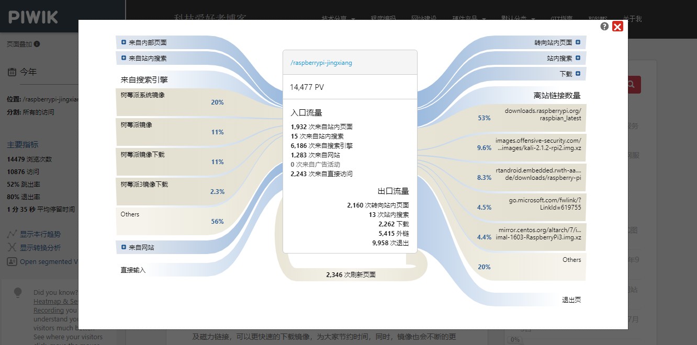The width and height of the screenshot is (697, 345).
Task: Click 主要指标 heading
Action: point(23,145)
